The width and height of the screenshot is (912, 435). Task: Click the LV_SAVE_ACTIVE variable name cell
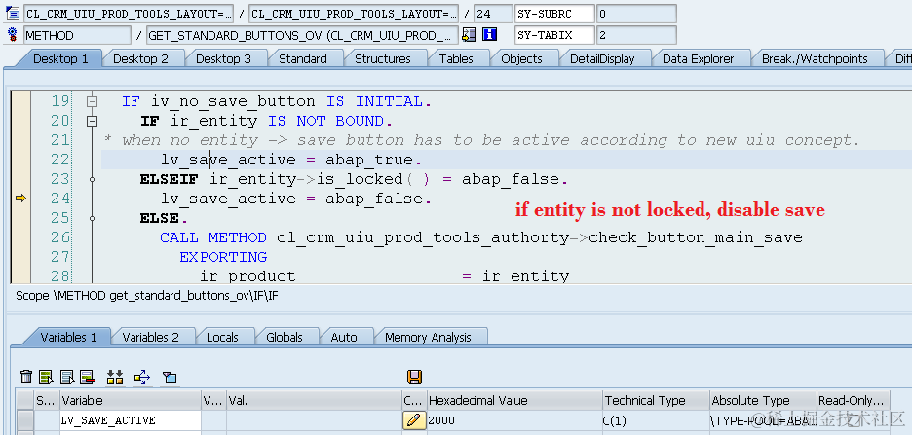131,420
